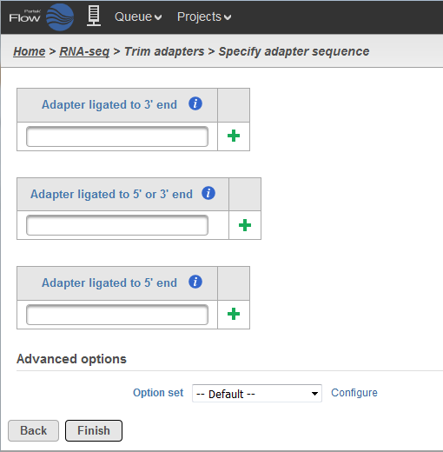Screen dimensions: 443x452
Task: Click the Partek Flow logo
Action: coord(42,17)
